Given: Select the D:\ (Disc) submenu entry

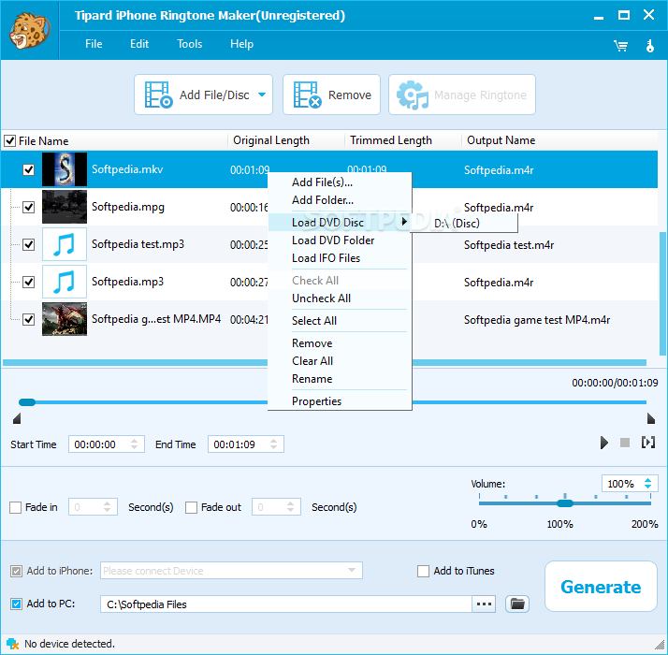Looking at the screenshot, I should point(464,224).
